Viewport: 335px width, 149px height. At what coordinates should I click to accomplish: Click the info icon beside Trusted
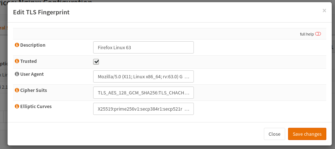[x=17, y=61]
